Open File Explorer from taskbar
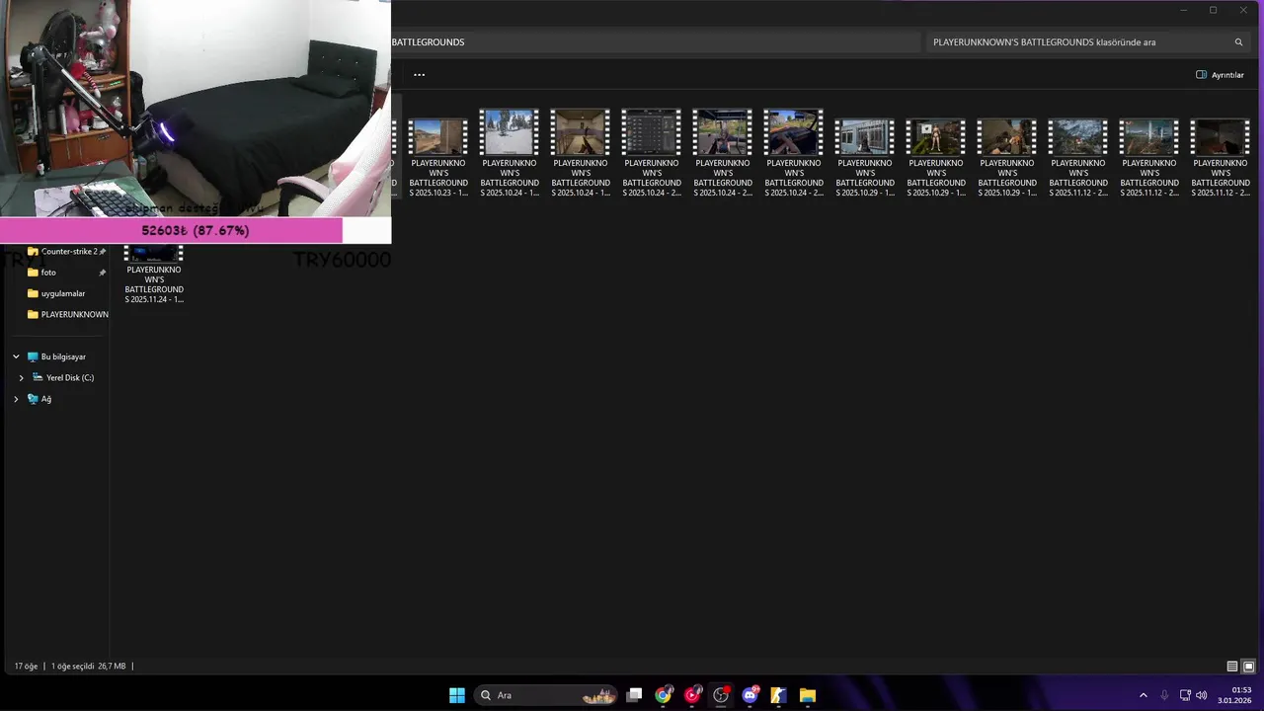The height and width of the screenshot is (711, 1264). pos(808,695)
